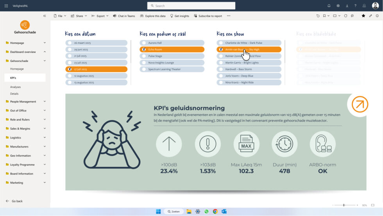Select date 26 maart 2025
Screen dimensions: 383x216
coord(96,43)
